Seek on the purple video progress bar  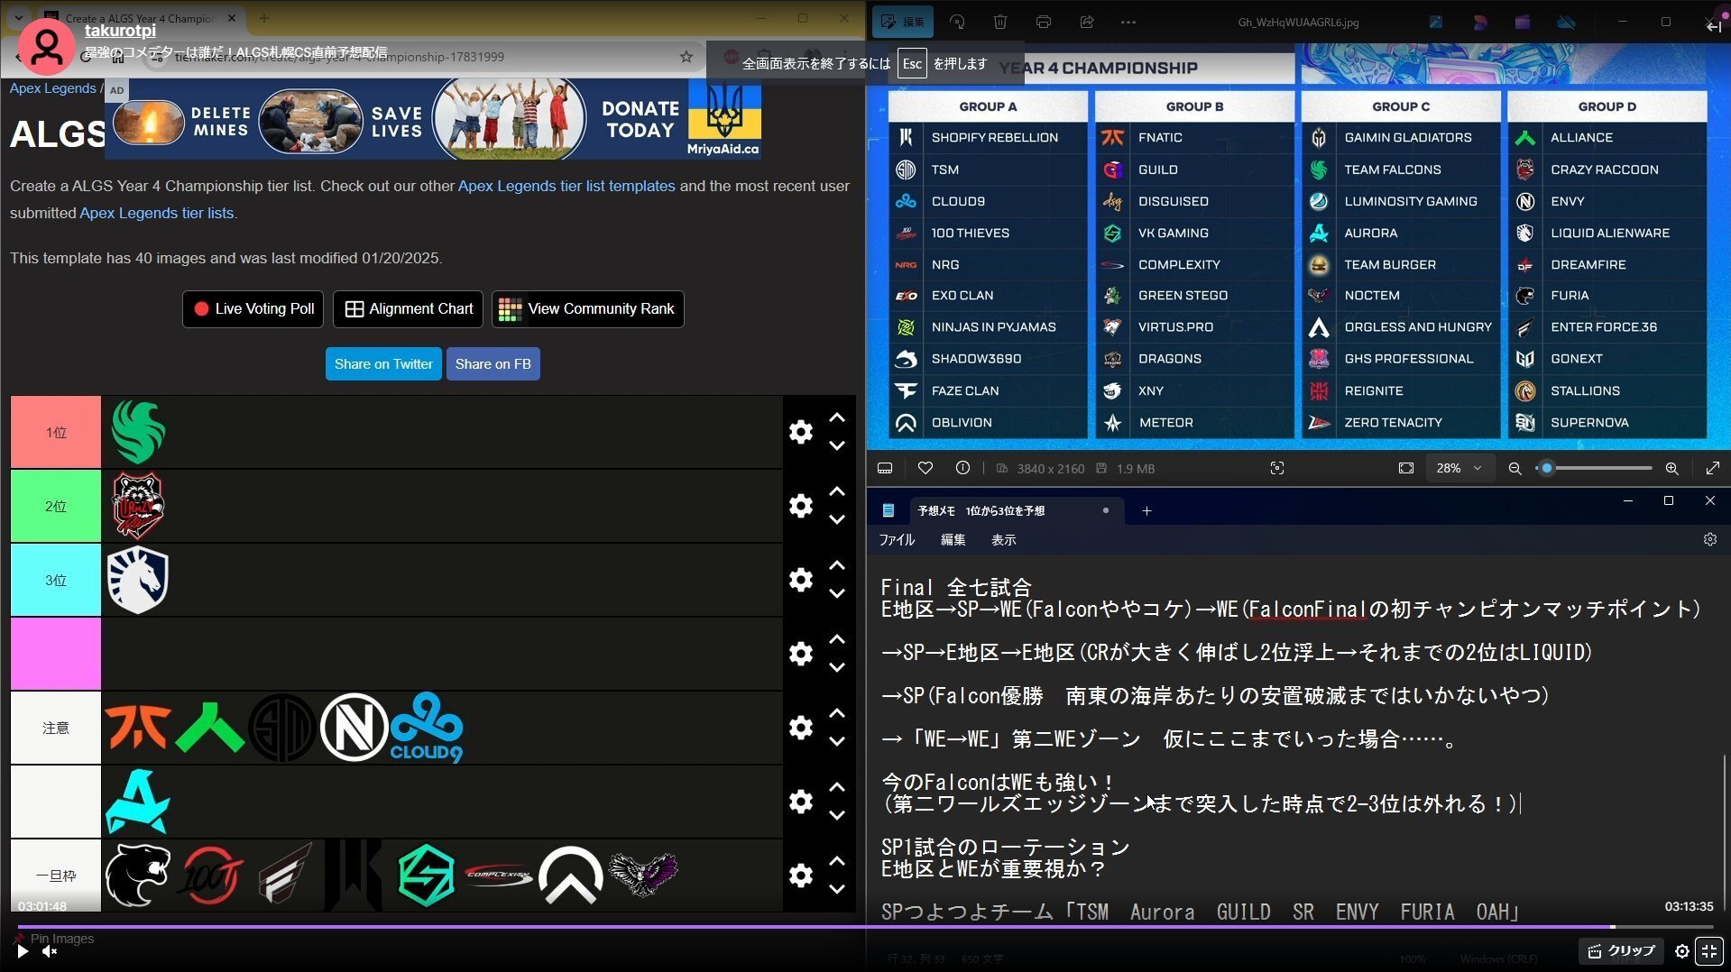(865, 926)
